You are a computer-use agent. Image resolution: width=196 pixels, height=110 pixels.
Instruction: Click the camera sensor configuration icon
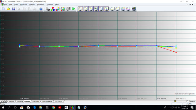(x=68, y=9)
